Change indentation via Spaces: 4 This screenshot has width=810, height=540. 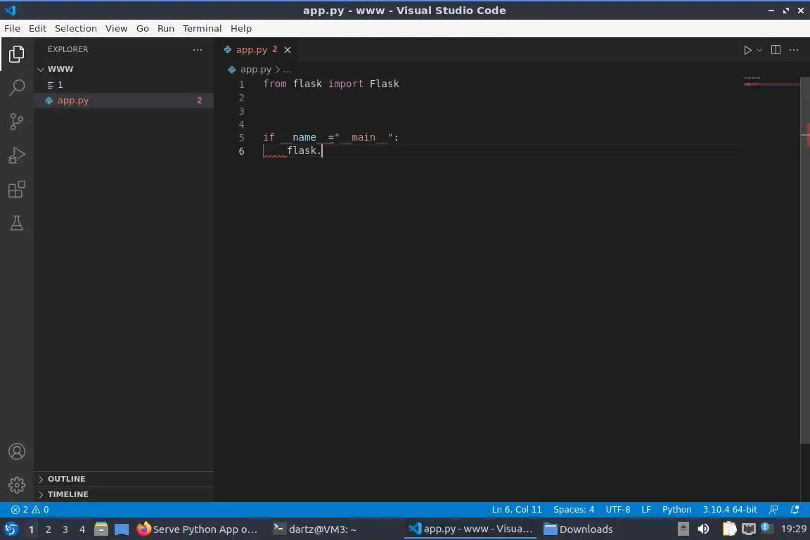coord(574,510)
